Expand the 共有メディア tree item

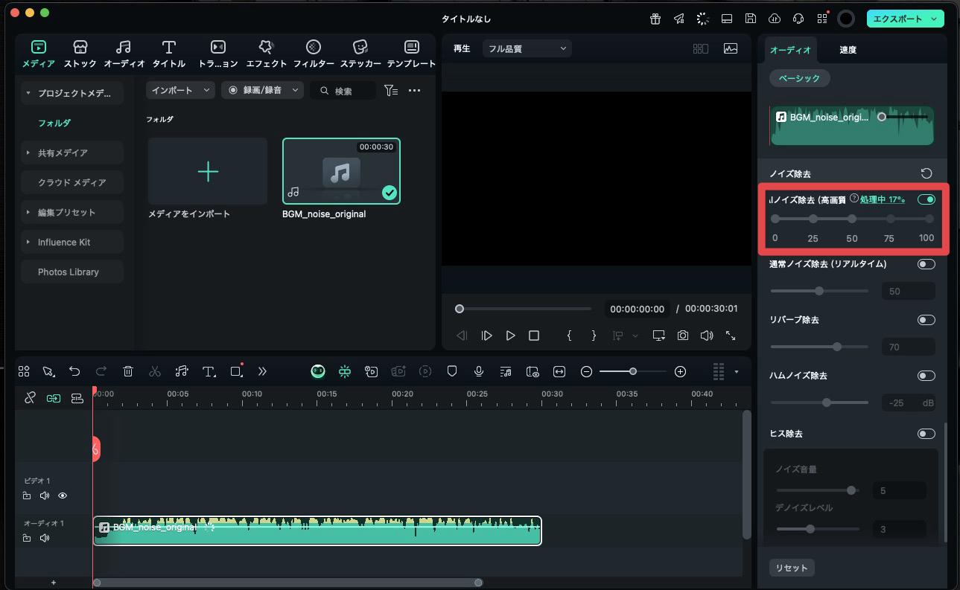[63, 153]
